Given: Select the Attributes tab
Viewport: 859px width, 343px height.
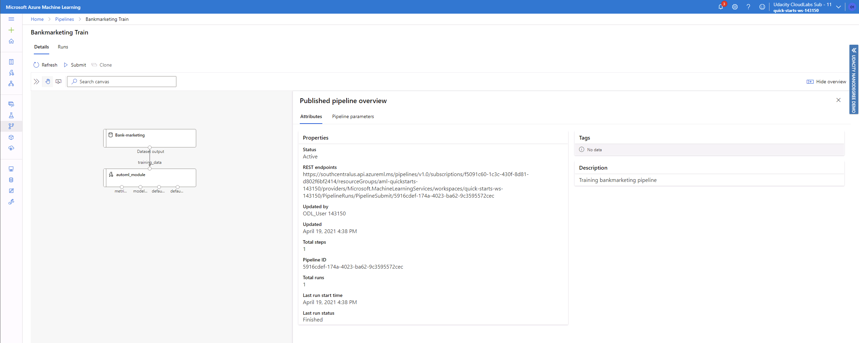Looking at the screenshot, I should tap(311, 116).
